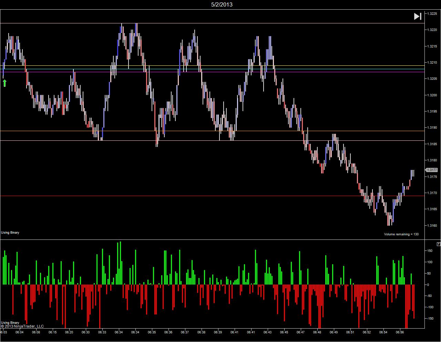
Task: Click the 0 label on the volume axis
Action: 428,285
